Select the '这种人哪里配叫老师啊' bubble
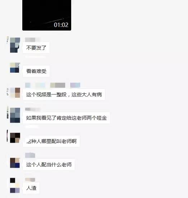188x198 pixels. point(51,141)
